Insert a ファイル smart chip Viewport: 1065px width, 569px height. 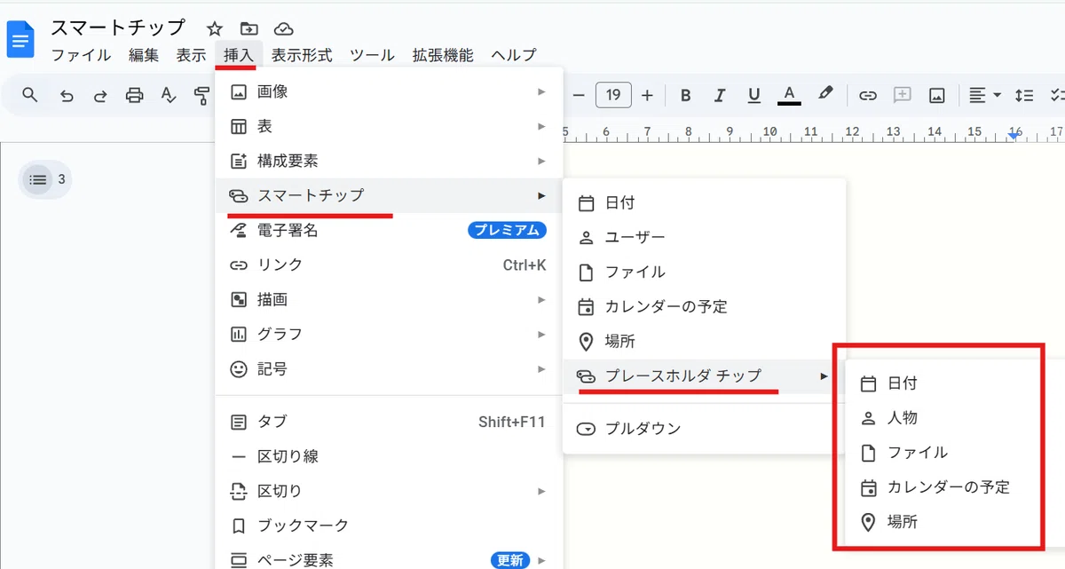coord(705,273)
